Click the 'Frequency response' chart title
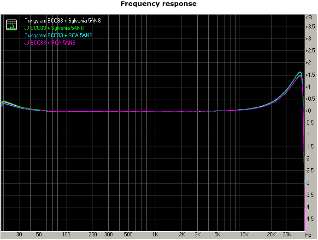318x240 pixels. point(159,4)
